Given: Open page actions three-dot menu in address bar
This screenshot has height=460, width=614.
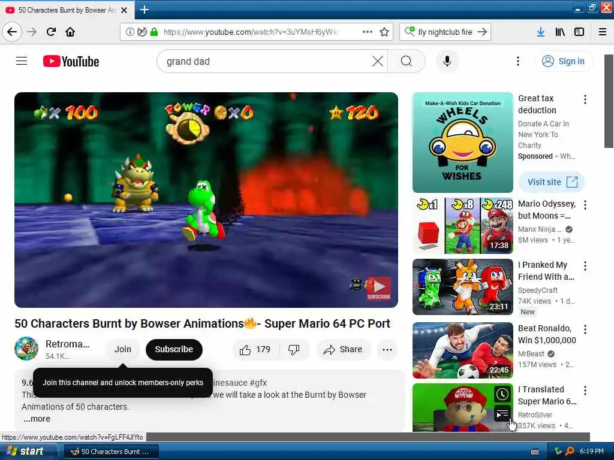Looking at the screenshot, I should tap(368, 32).
